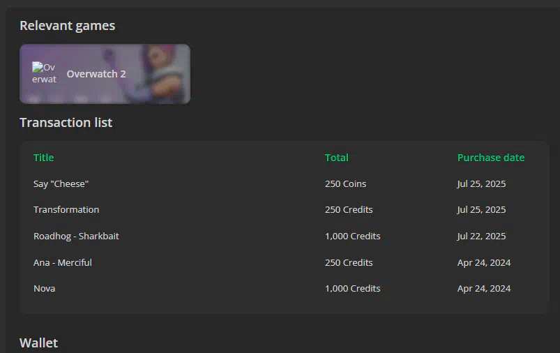The height and width of the screenshot is (353, 560).
Task: Click the 1,000 Credits total for Nova
Action: (x=352, y=288)
